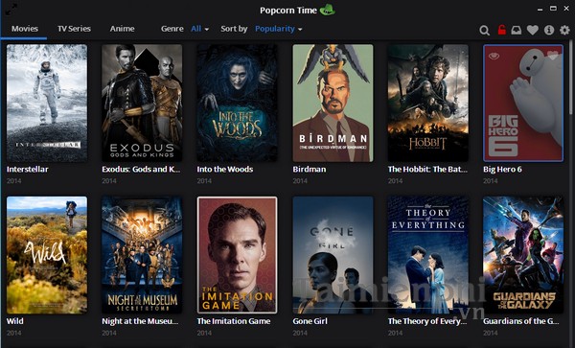Click the vertical scrollbar on the right edge

(572, 78)
